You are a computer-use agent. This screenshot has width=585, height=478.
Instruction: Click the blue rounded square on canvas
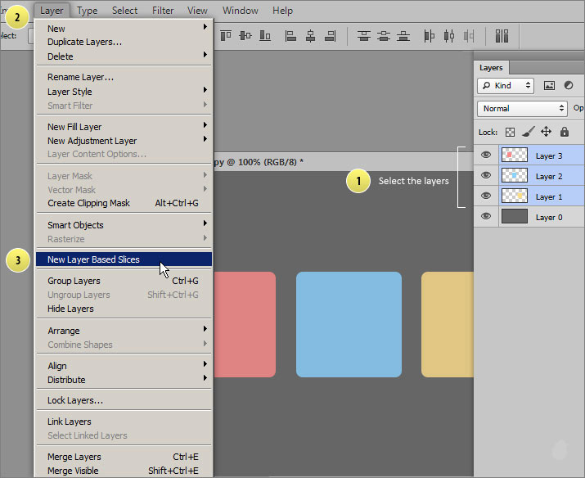point(349,324)
